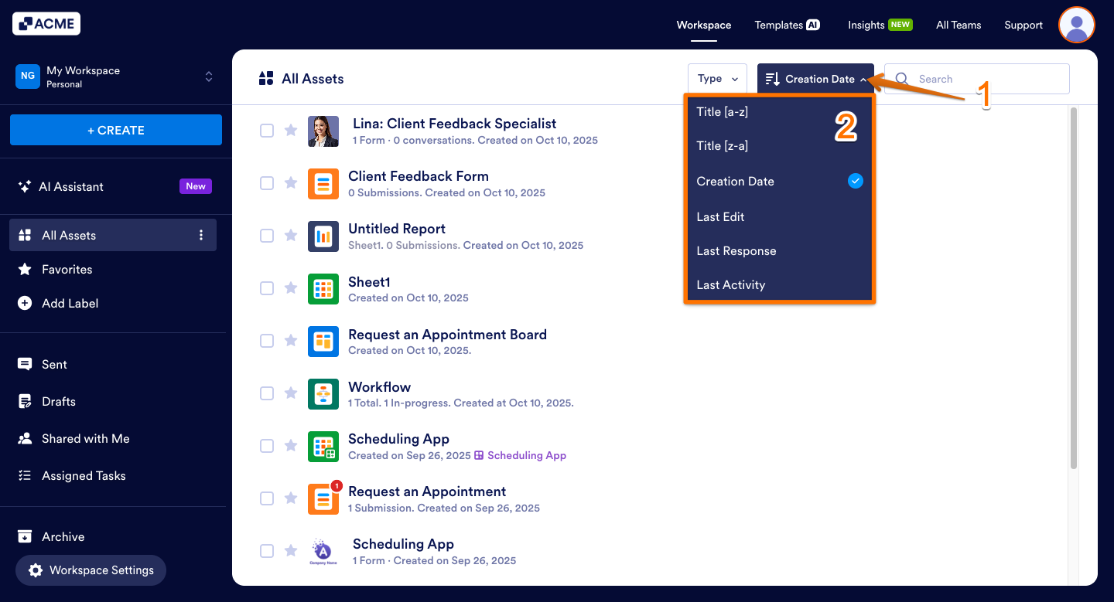This screenshot has width=1114, height=602.
Task: Open the Type filter dropdown
Action: pyautogui.click(x=717, y=78)
